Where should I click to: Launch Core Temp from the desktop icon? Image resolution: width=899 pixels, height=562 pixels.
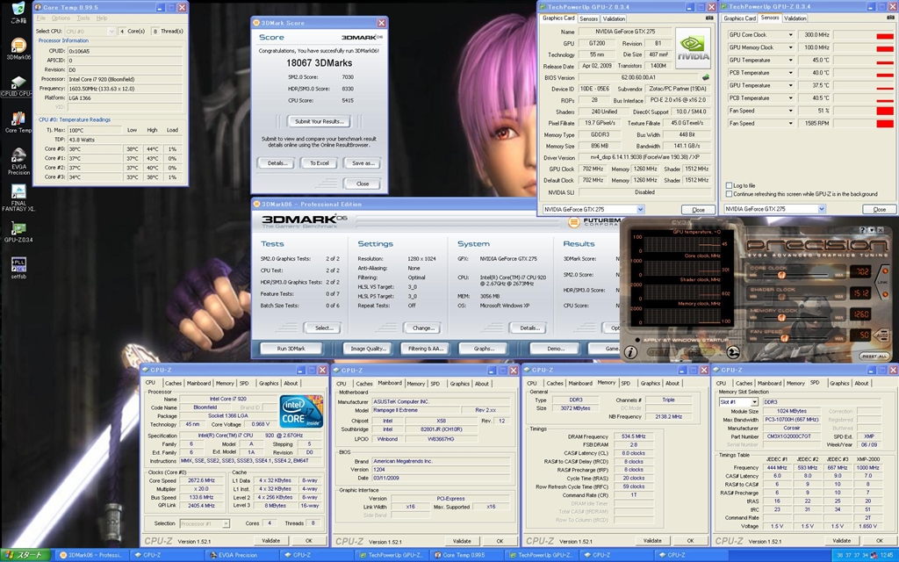click(x=18, y=119)
